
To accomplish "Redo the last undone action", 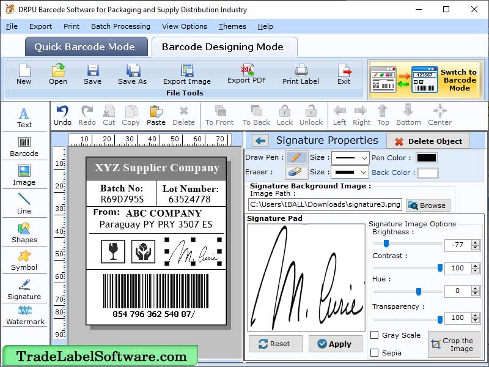I will 87,115.
